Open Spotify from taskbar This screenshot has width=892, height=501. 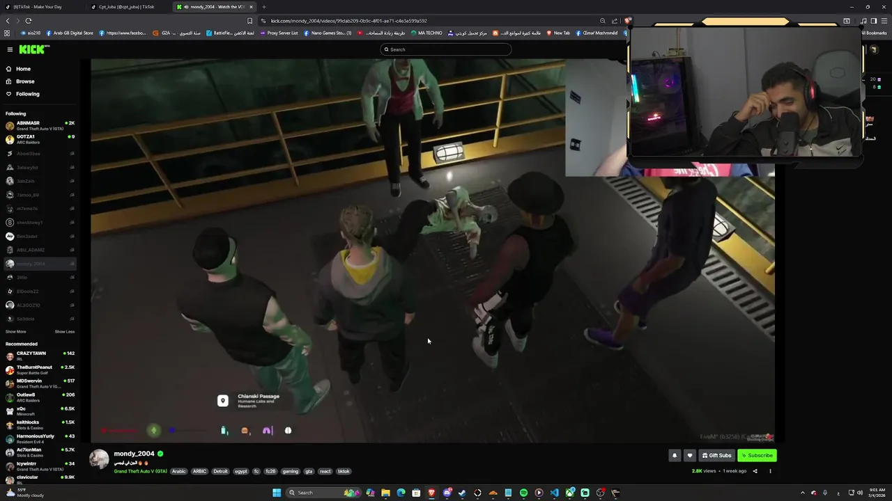pos(523,493)
